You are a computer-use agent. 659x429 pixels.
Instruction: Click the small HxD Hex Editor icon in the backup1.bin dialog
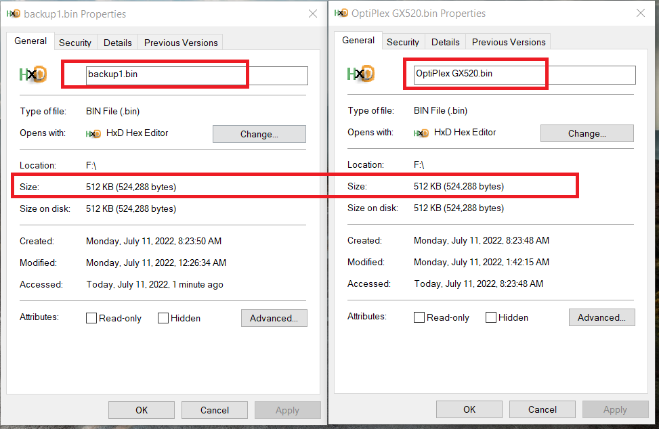click(93, 134)
